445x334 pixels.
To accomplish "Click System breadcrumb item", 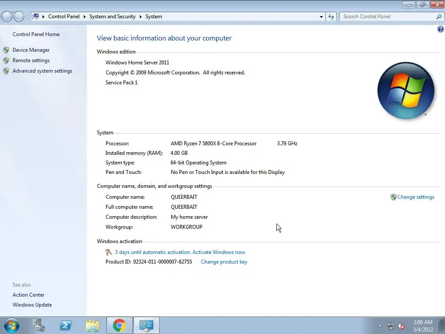I will (154, 17).
